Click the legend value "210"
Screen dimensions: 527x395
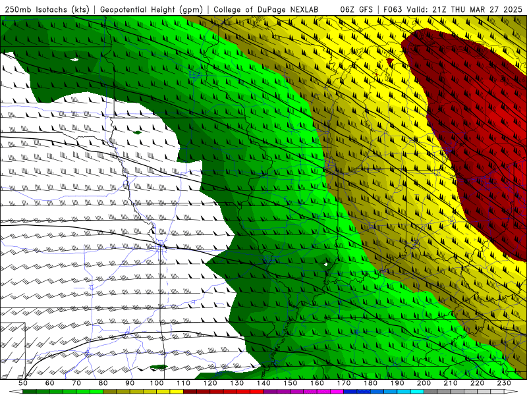[x=451, y=383]
